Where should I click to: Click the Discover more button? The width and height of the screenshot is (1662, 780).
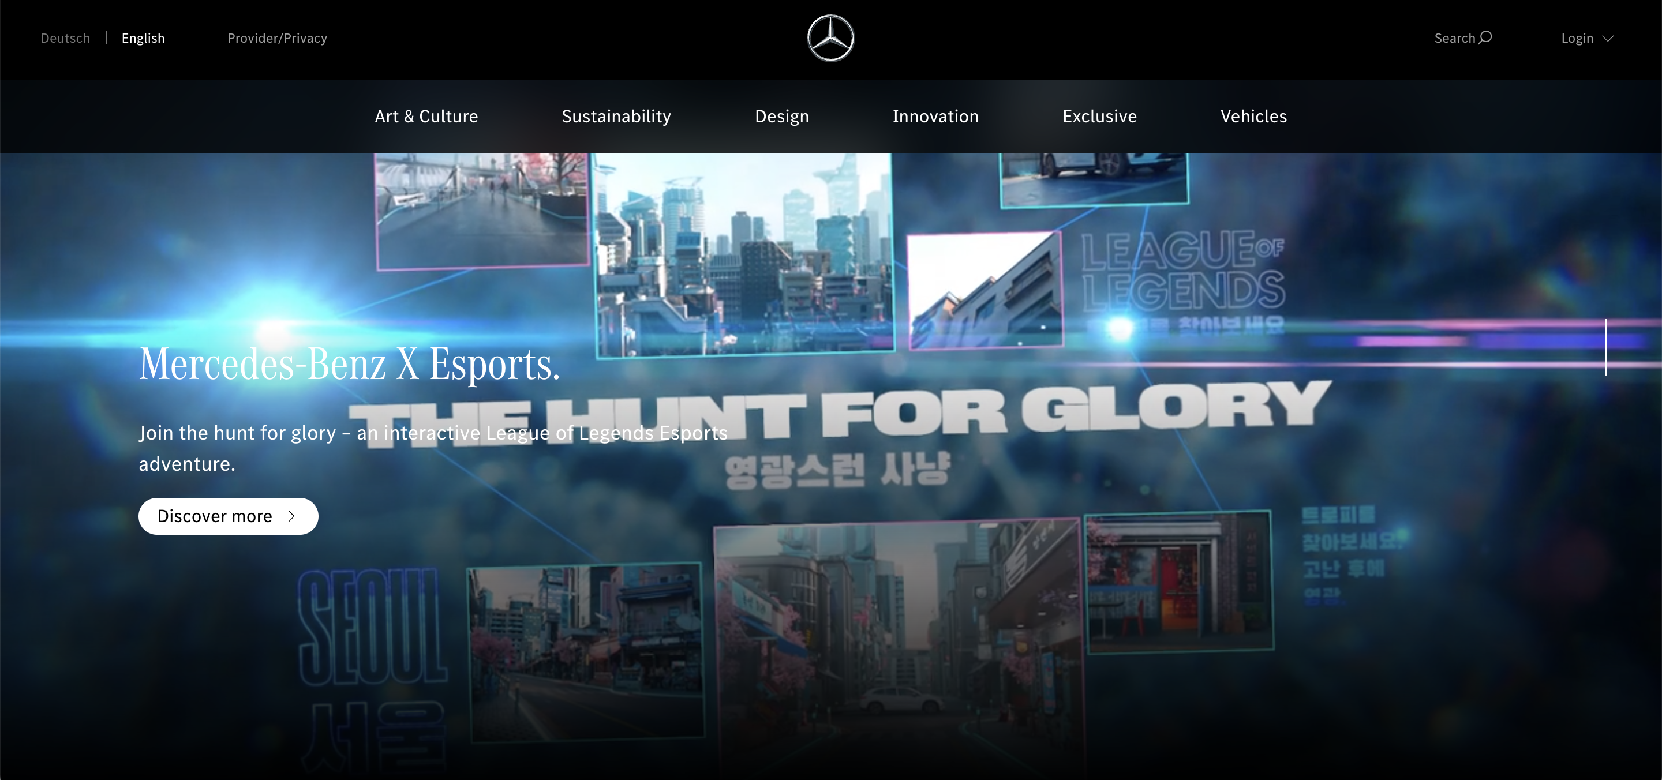click(x=229, y=516)
